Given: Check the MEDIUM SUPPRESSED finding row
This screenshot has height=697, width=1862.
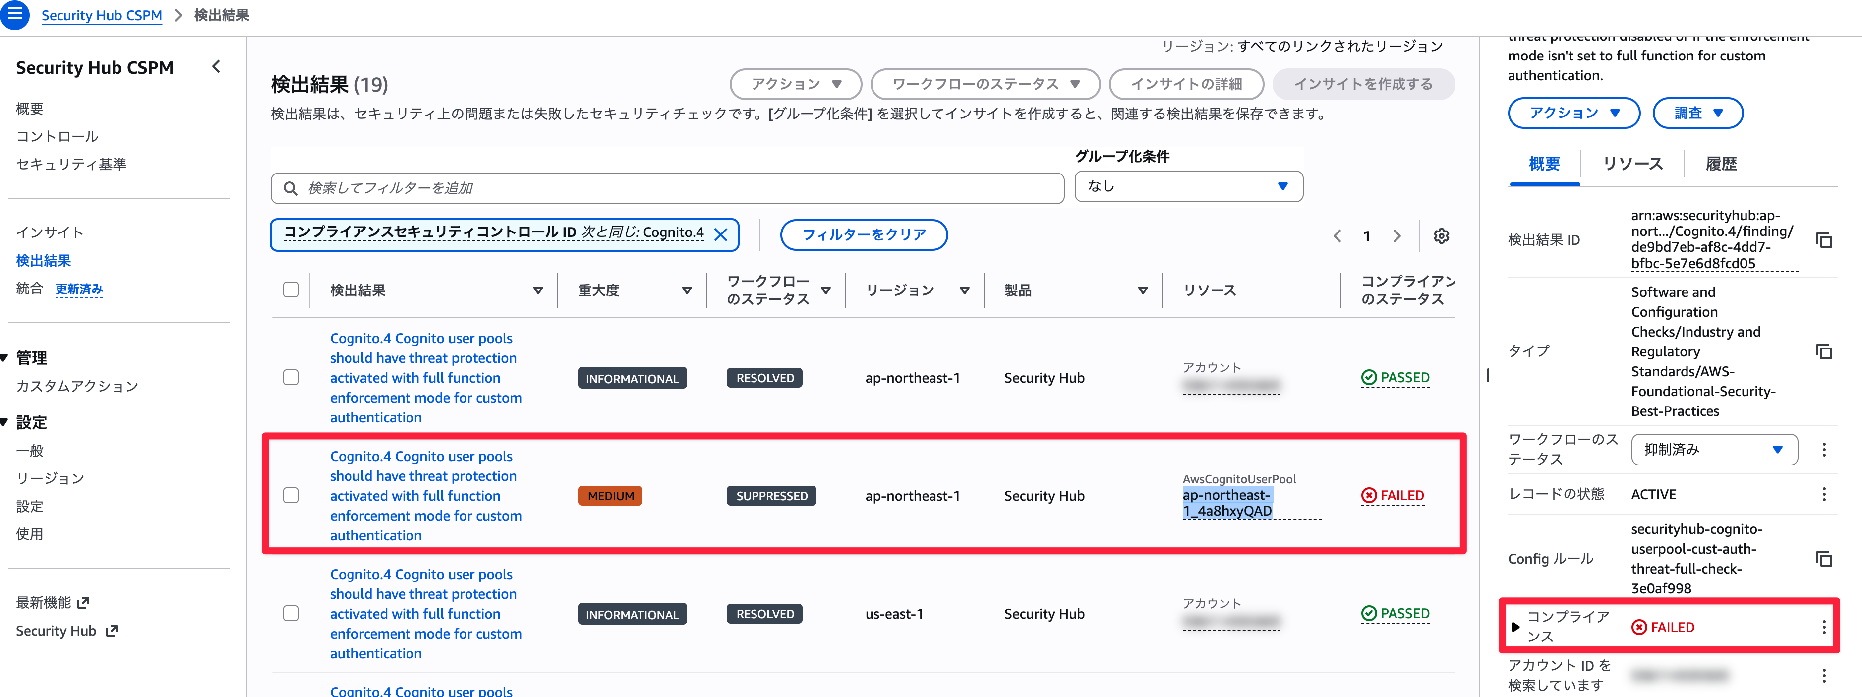Looking at the screenshot, I should (x=291, y=495).
